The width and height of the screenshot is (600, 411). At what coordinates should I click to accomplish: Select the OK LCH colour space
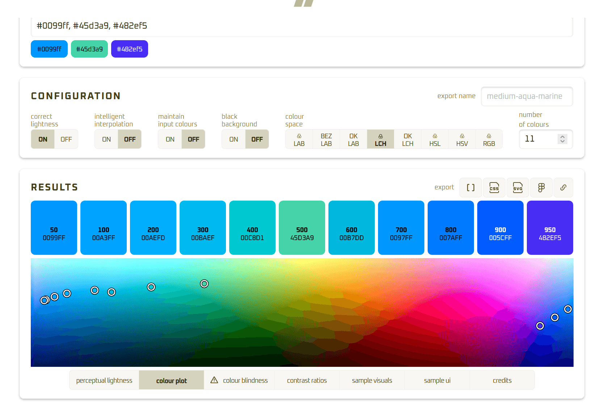[x=408, y=139]
